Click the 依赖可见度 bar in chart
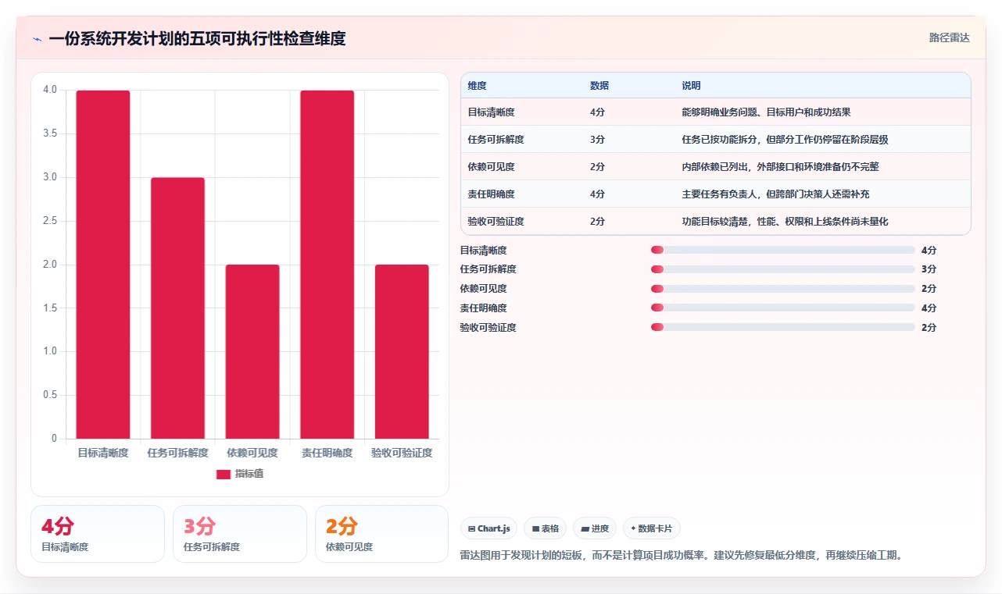The width and height of the screenshot is (1002, 594). click(252, 352)
